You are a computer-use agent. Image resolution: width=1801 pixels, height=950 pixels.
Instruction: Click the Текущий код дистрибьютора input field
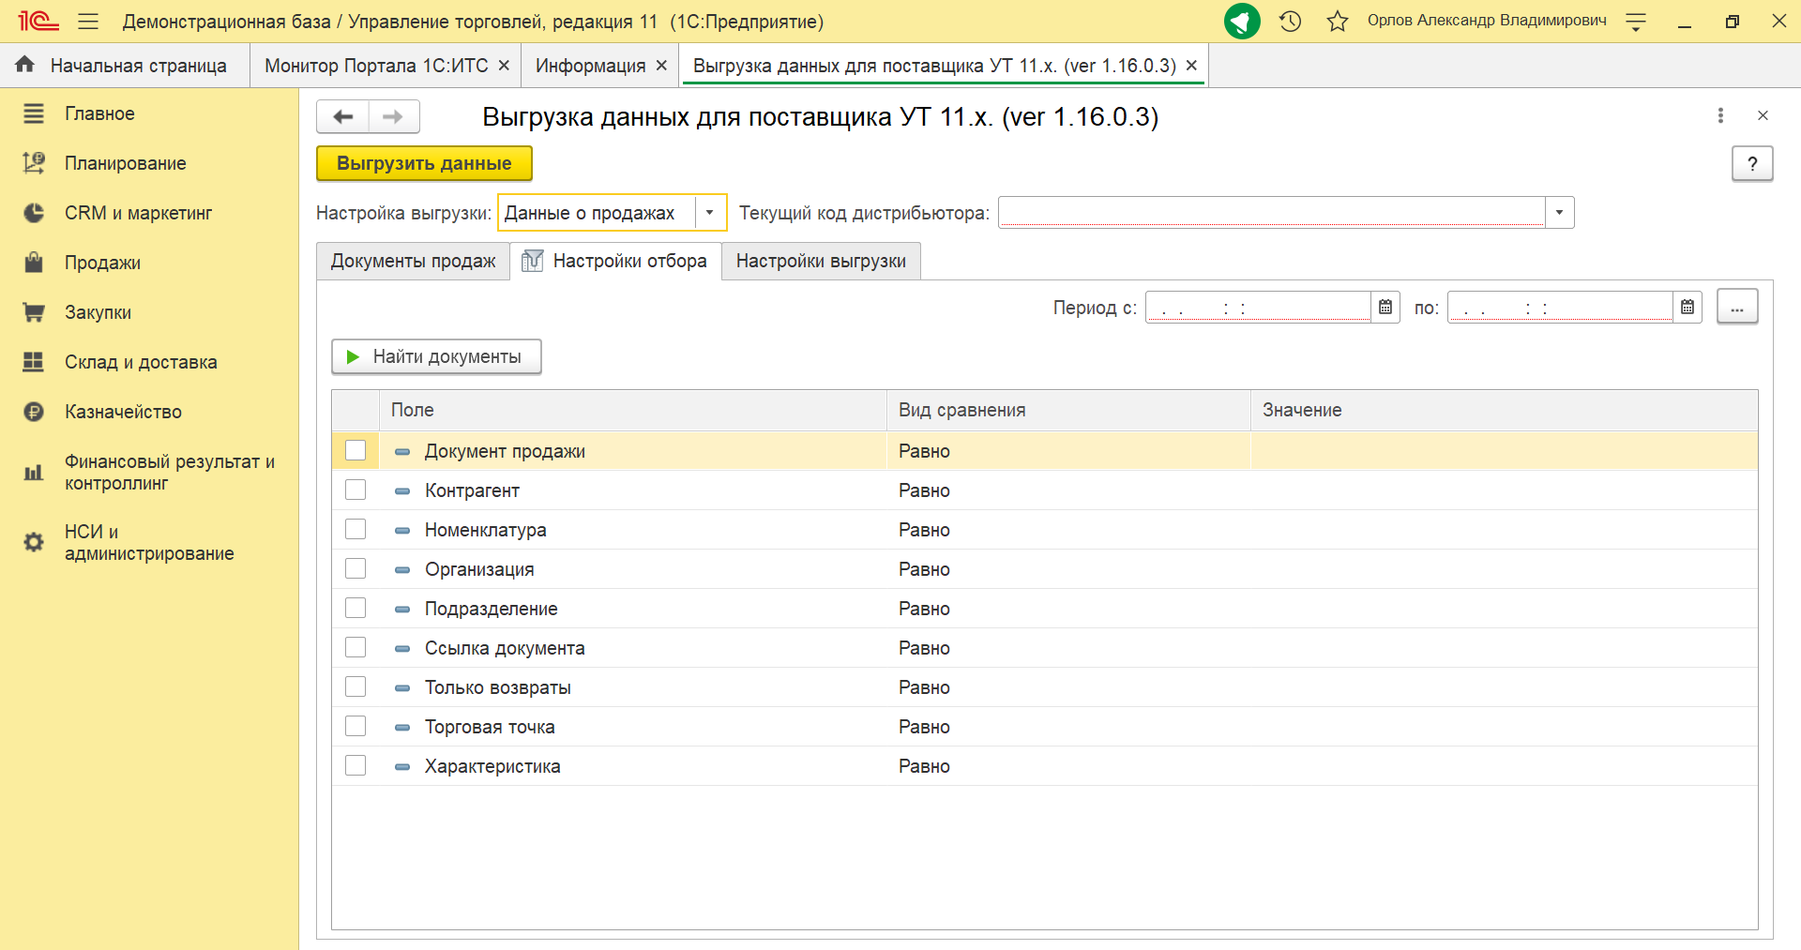coord(1272,213)
